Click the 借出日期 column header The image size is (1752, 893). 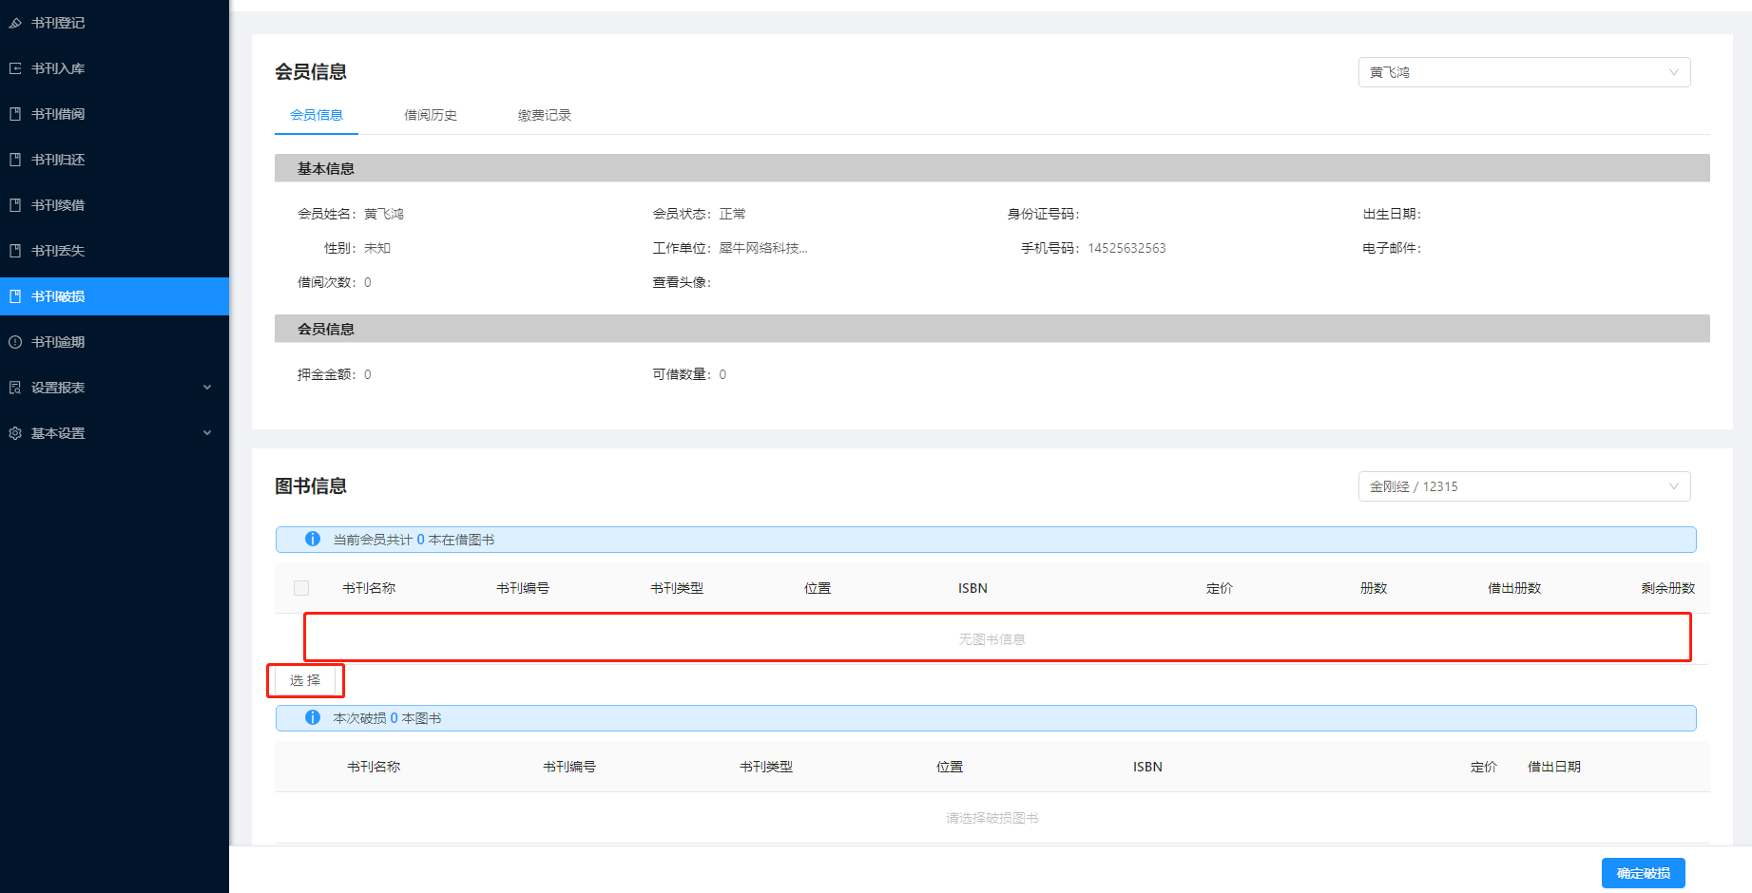(1554, 767)
